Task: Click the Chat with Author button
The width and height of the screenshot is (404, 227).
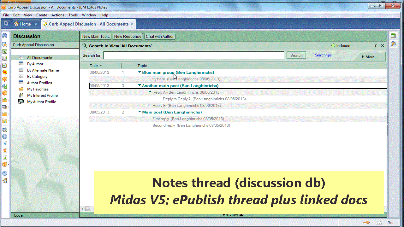Action: [x=160, y=37]
